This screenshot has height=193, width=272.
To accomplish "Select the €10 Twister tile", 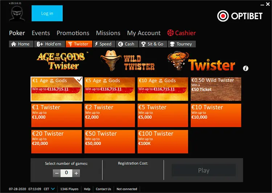I will click(216, 115).
